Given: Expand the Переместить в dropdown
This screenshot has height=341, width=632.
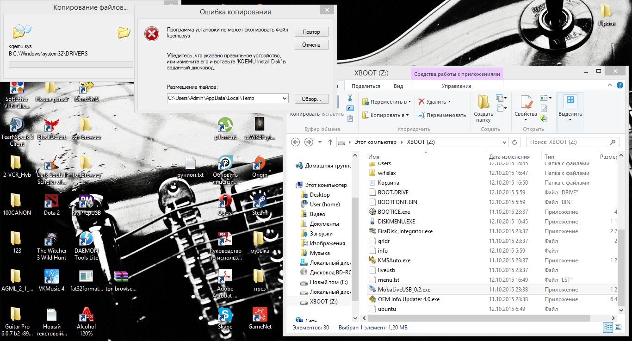Looking at the screenshot, I should pos(410,102).
